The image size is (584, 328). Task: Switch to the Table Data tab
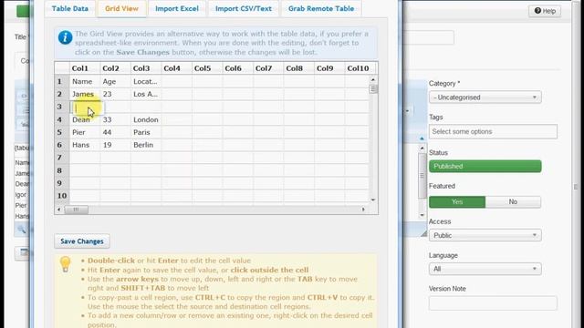coord(70,8)
